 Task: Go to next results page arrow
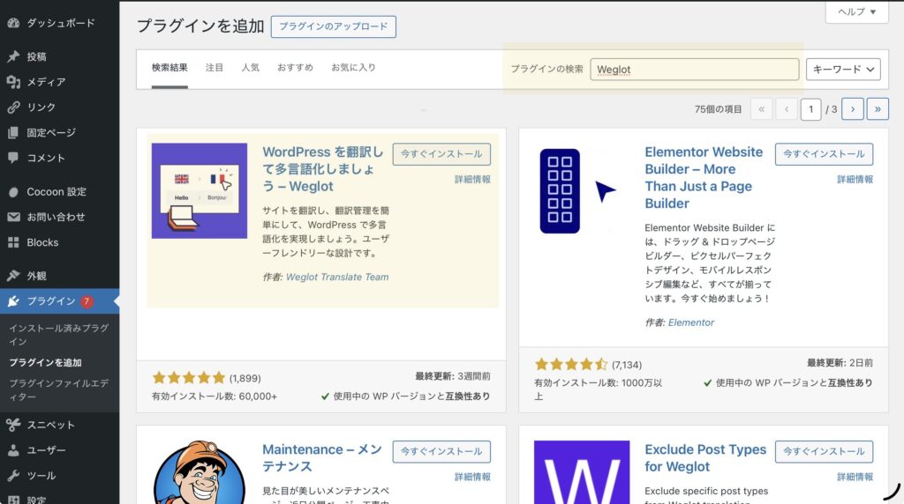(853, 109)
